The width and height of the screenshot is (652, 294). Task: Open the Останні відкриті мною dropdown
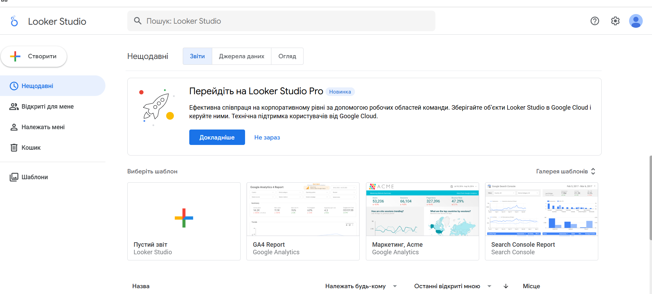(x=453, y=286)
